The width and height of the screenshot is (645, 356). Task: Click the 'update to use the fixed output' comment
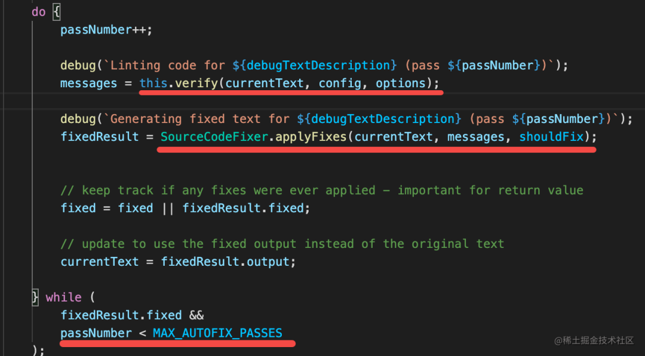(x=282, y=244)
